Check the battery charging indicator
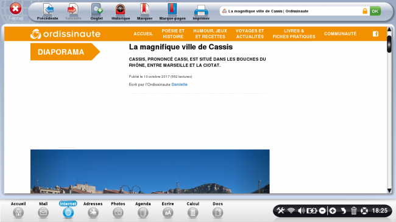This screenshot has height=222, width=396. pyautogui.click(x=312, y=210)
